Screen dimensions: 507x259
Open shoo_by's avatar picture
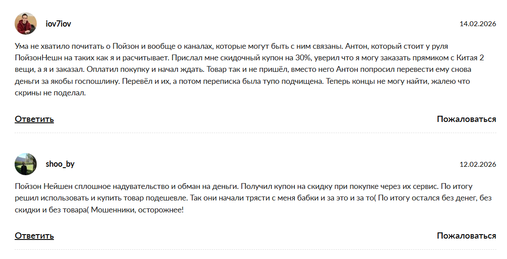26,164
